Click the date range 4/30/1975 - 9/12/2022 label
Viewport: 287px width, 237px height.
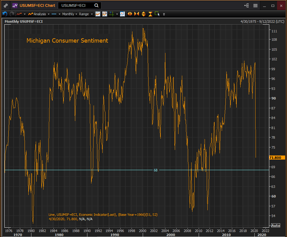(262, 21)
